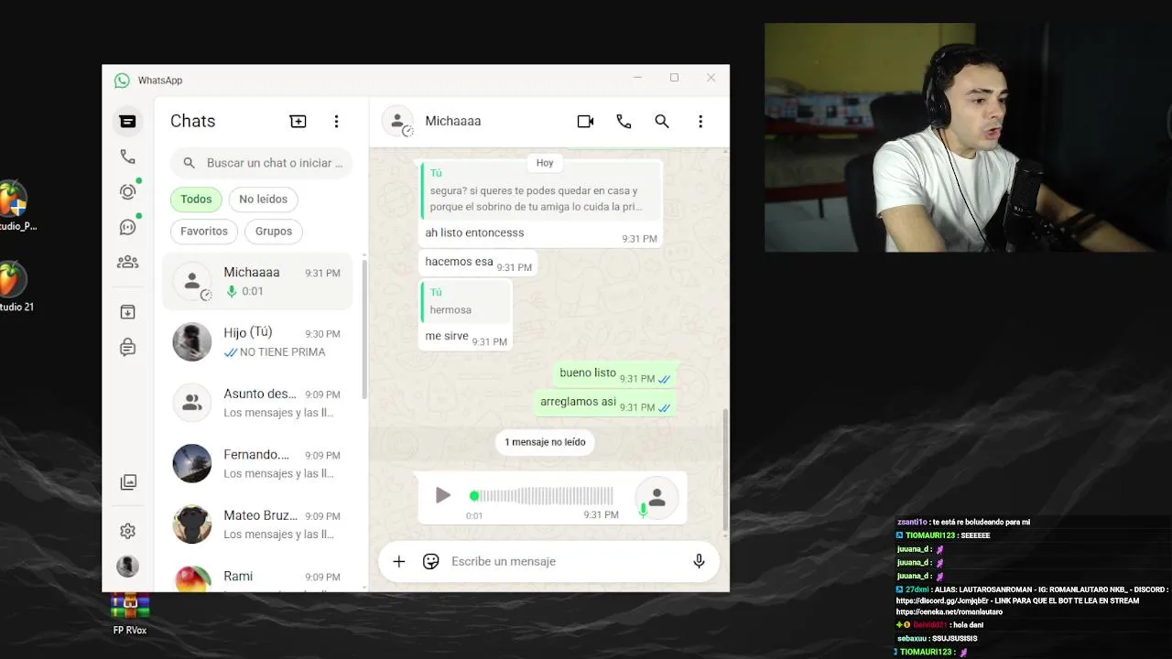Click the 'ah listo entoncesss' message

pos(474,232)
